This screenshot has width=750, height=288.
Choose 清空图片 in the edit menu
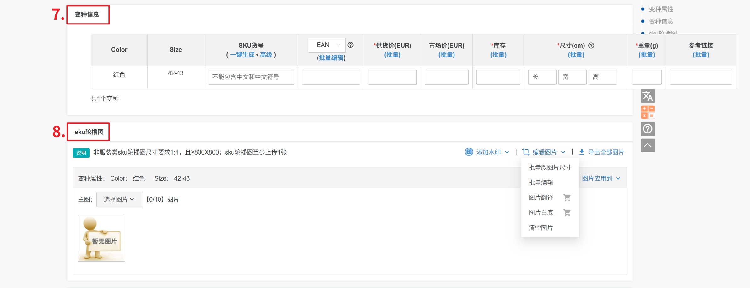(541, 228)
